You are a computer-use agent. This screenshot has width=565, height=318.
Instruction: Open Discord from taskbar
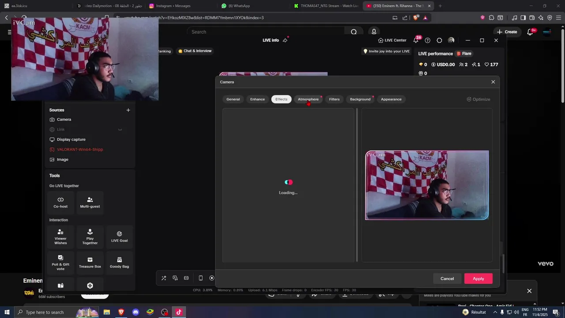coord(136,312)
